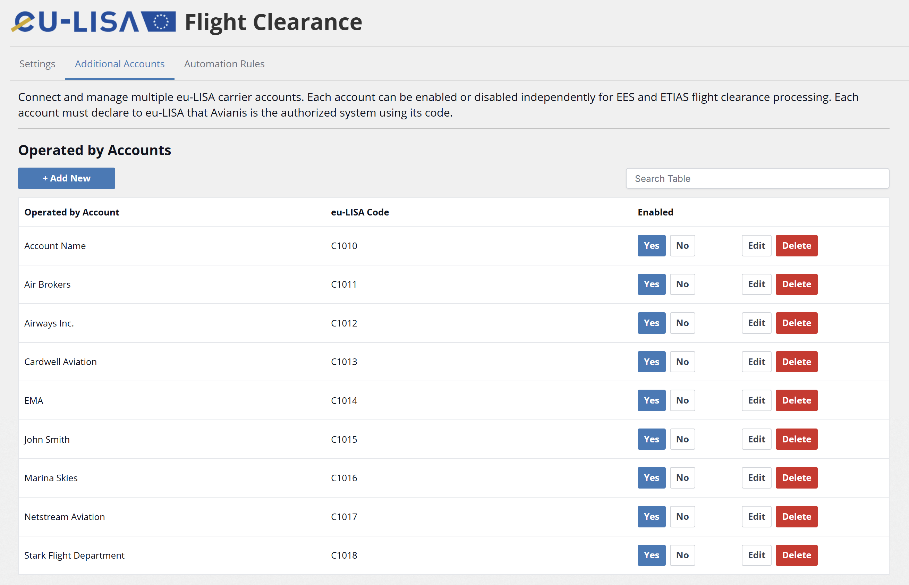The height and width of the screenshot is (585, 909).
Task: Switch to Additional Accounts tab
Action: pos(120,64)
